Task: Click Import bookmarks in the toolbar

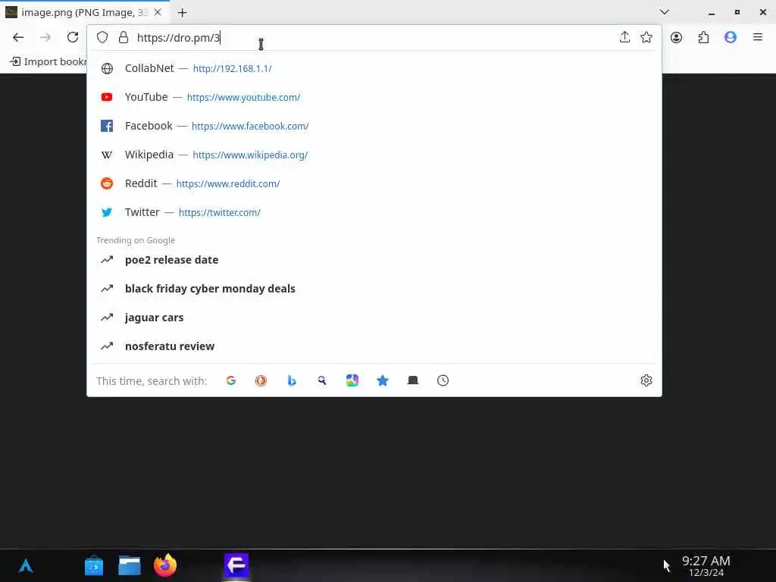Action: 48,61
